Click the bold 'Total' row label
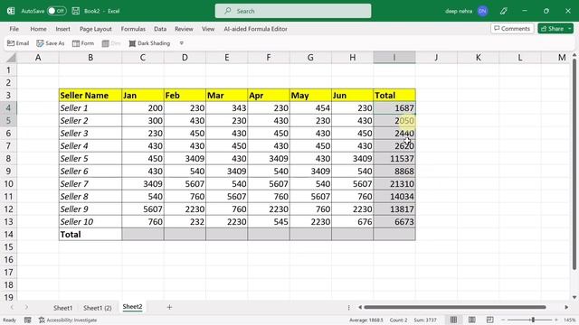The image size is (579, 325). coord(90,235)
